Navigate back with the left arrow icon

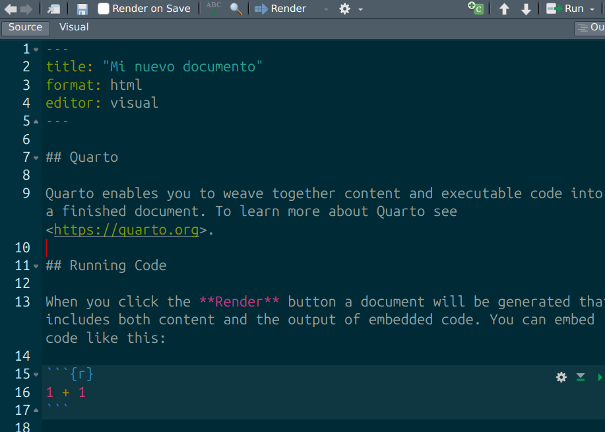[11, 9]
